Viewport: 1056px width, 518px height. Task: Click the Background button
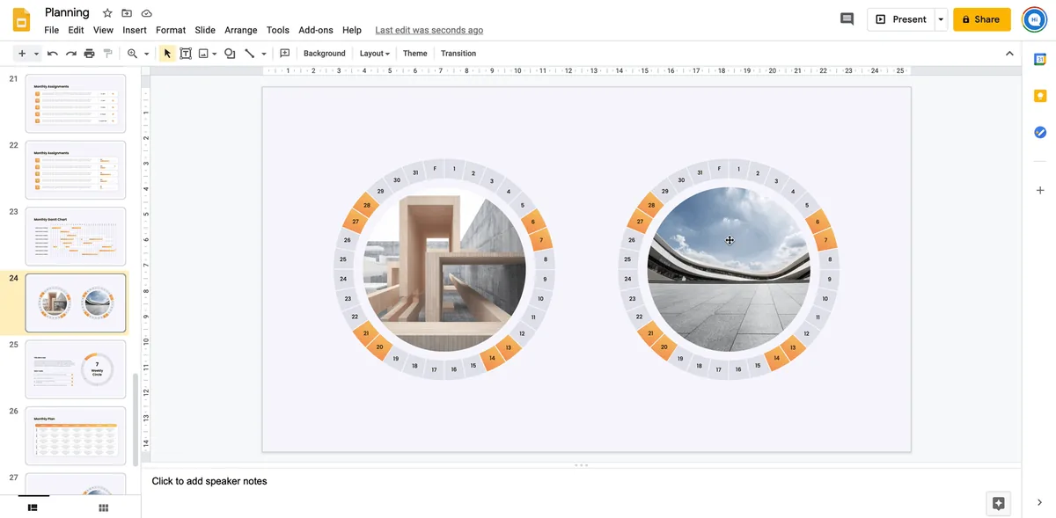(325, 54)
